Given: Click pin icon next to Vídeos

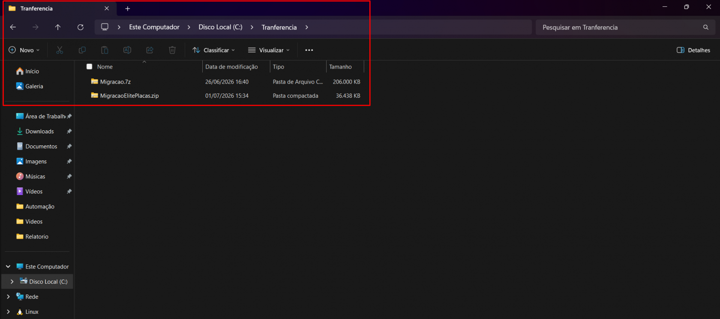Looking at the screenshot, I should pos(69,191).
